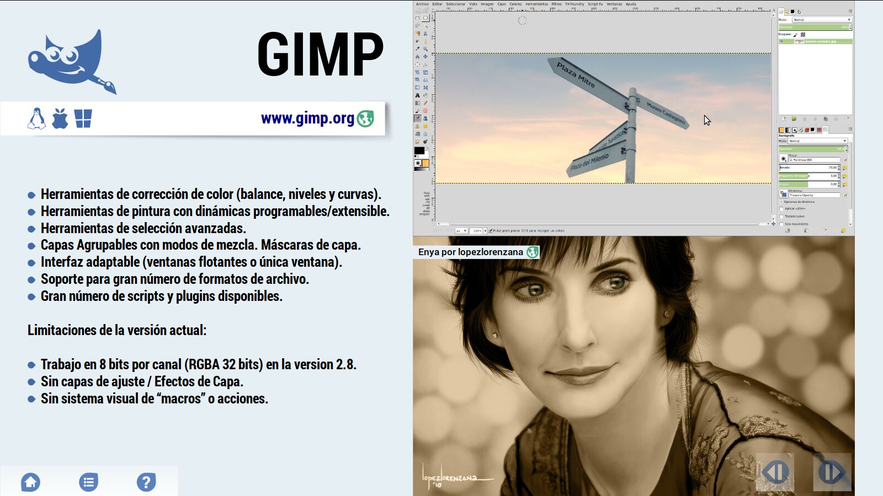This screenshot has width=883, height=496.
Task: Choose the Move tool in toolbox
Action: (425, 56)
